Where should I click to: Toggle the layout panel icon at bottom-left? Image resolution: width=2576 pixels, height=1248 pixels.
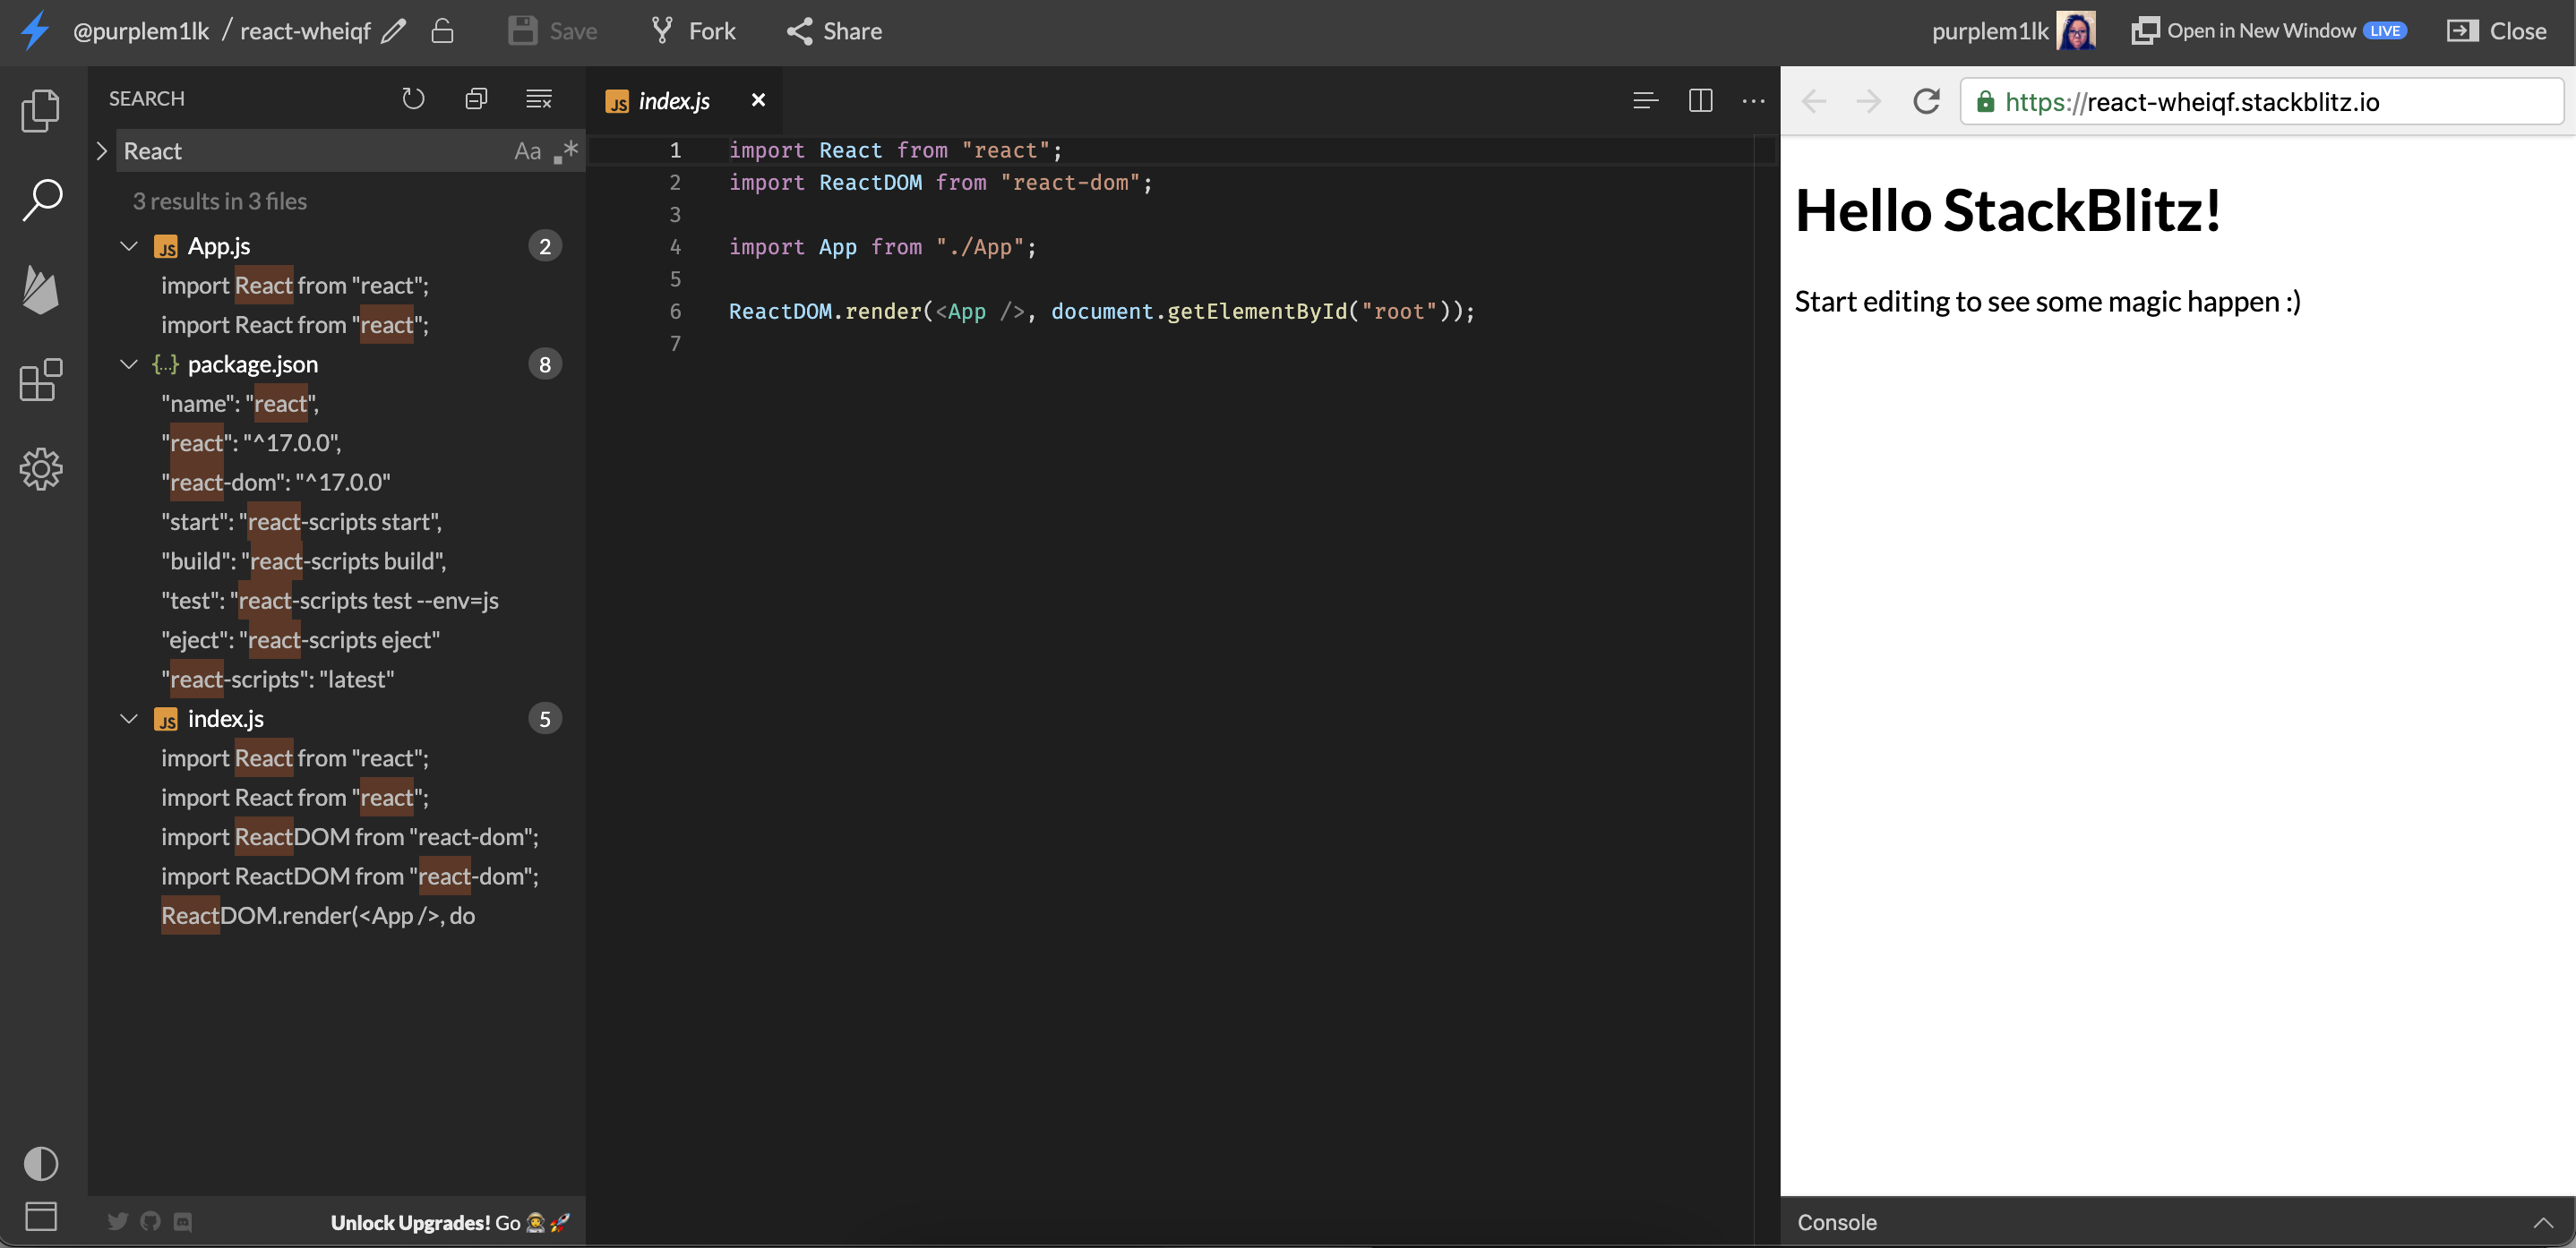click(41, 1216)
